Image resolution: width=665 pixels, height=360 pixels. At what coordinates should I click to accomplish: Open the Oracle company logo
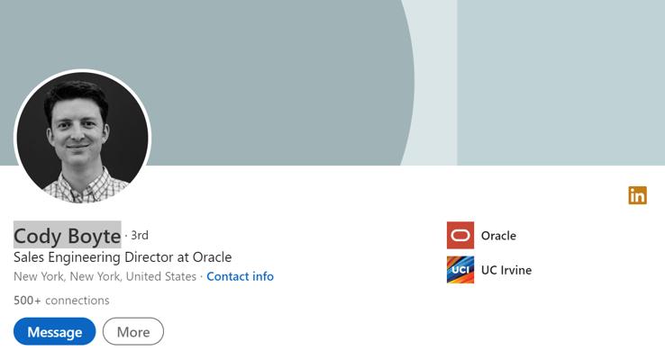coord(460,236)
